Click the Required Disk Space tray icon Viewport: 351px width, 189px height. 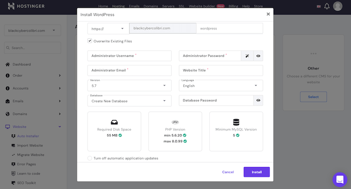pyautogui.click(x=114, y=122)
